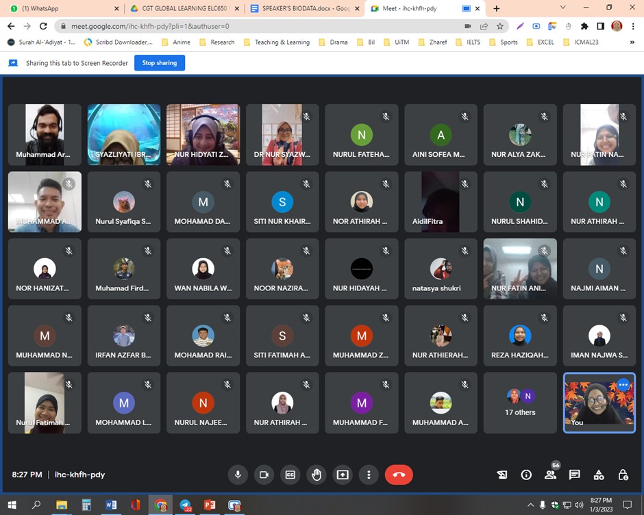This screenshot has width=644, height=515.
Task: Mute the microphone in call controls
Action: [238, 475]
